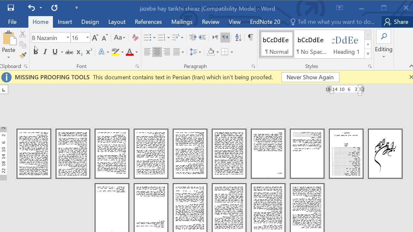Apply multilevel list

point(176,38)
